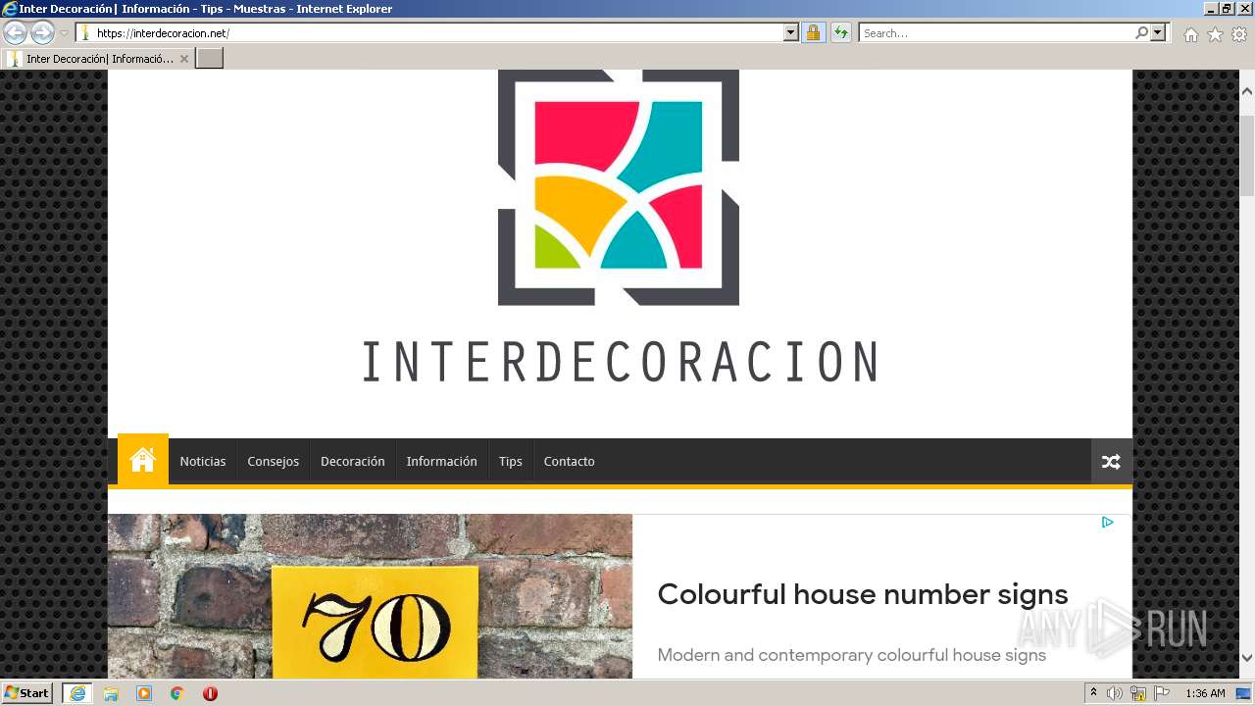Open the Información menu item
Image resolution: width=1255 pixels, height=706 pixels.
(442, 461)
